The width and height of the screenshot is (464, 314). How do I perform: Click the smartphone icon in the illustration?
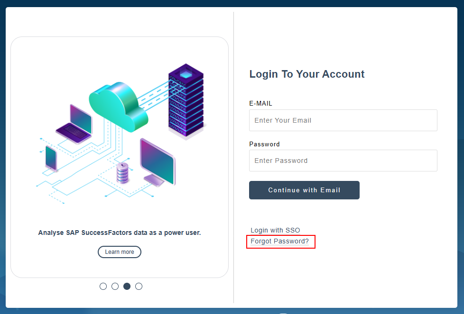pos(51,159)
